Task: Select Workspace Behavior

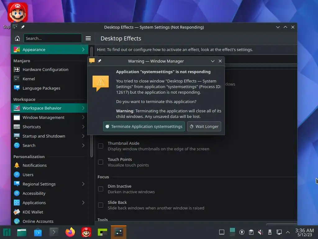Action: [49, 108]
